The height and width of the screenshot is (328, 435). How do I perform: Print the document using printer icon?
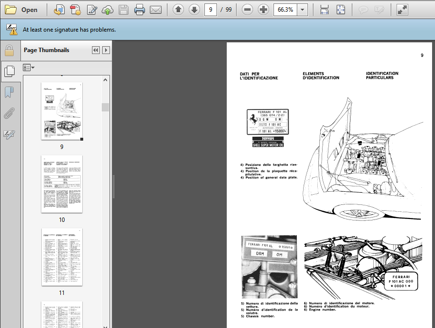pyautogui.click(x=139, y=10)
